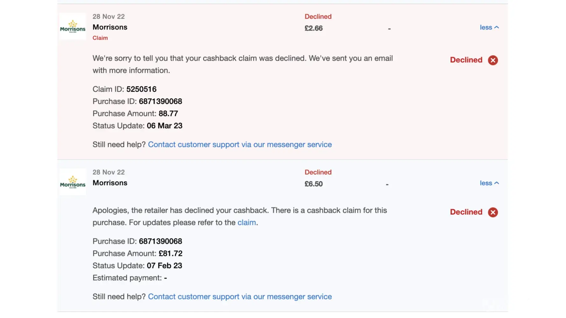The height and width of the screenshot is (318, 566).
Task: Click the £2.66 cashback amount
Action: [x=314, y=28]
